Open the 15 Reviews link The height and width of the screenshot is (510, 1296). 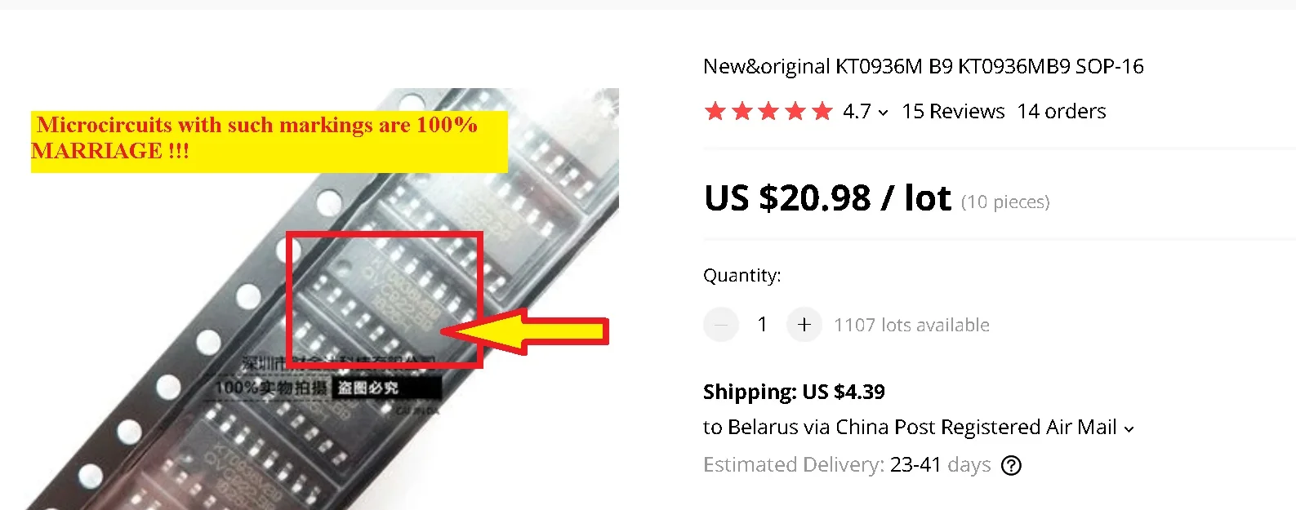[953, 111]
